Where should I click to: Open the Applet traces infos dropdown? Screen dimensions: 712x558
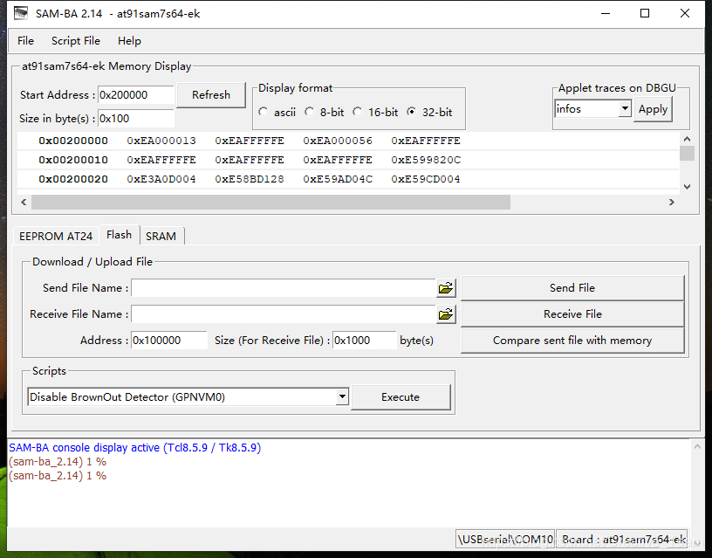625,108
